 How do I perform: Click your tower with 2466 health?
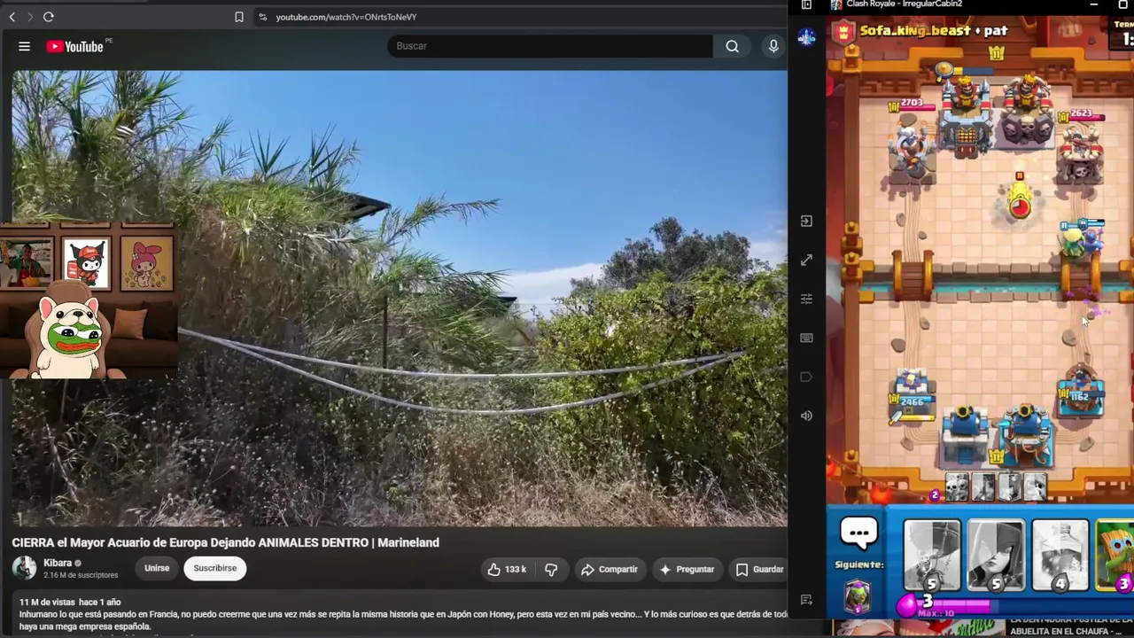(913, 394)
